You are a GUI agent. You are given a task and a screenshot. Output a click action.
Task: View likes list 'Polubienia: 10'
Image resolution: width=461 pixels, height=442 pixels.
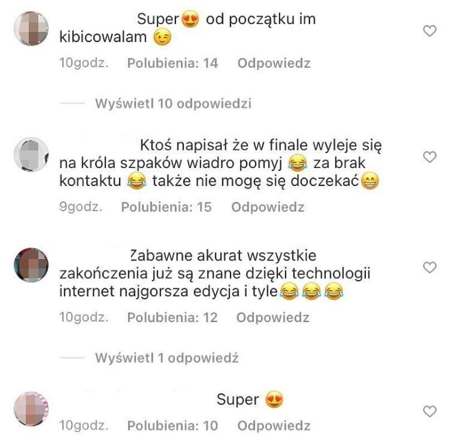173,426
